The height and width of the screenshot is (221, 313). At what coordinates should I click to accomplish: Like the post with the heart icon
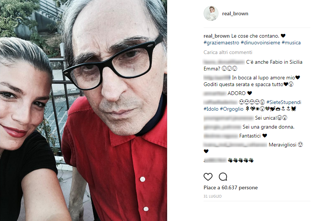coord(208,177)
